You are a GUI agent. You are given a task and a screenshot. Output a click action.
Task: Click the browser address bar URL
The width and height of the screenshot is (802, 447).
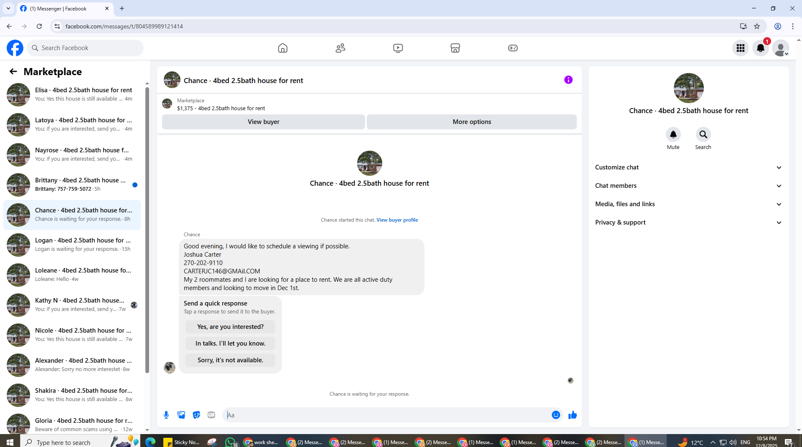pos(124,26)
